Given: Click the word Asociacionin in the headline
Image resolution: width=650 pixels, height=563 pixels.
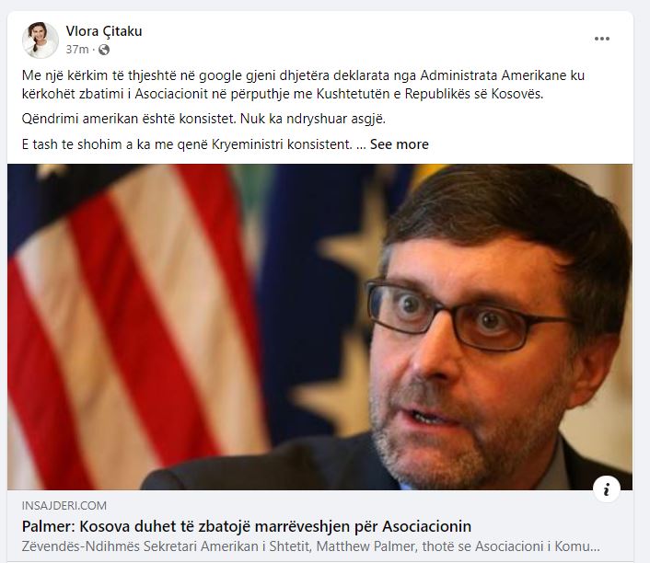Looking at the screenshot, I should point(426,526).
